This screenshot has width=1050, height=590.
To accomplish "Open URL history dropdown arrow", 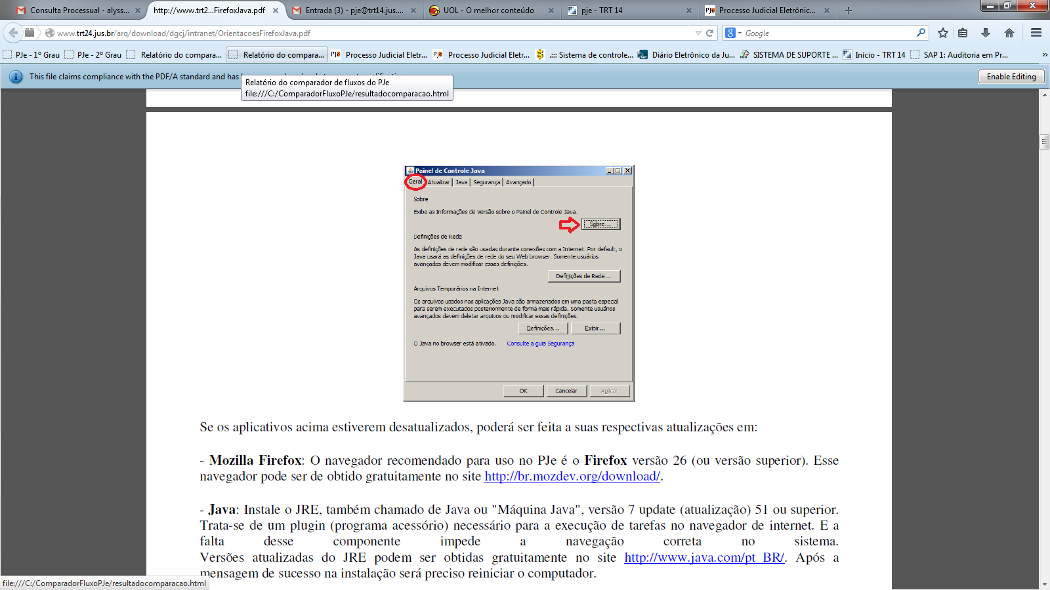I will pyautogui.click(x=698, y=33).
